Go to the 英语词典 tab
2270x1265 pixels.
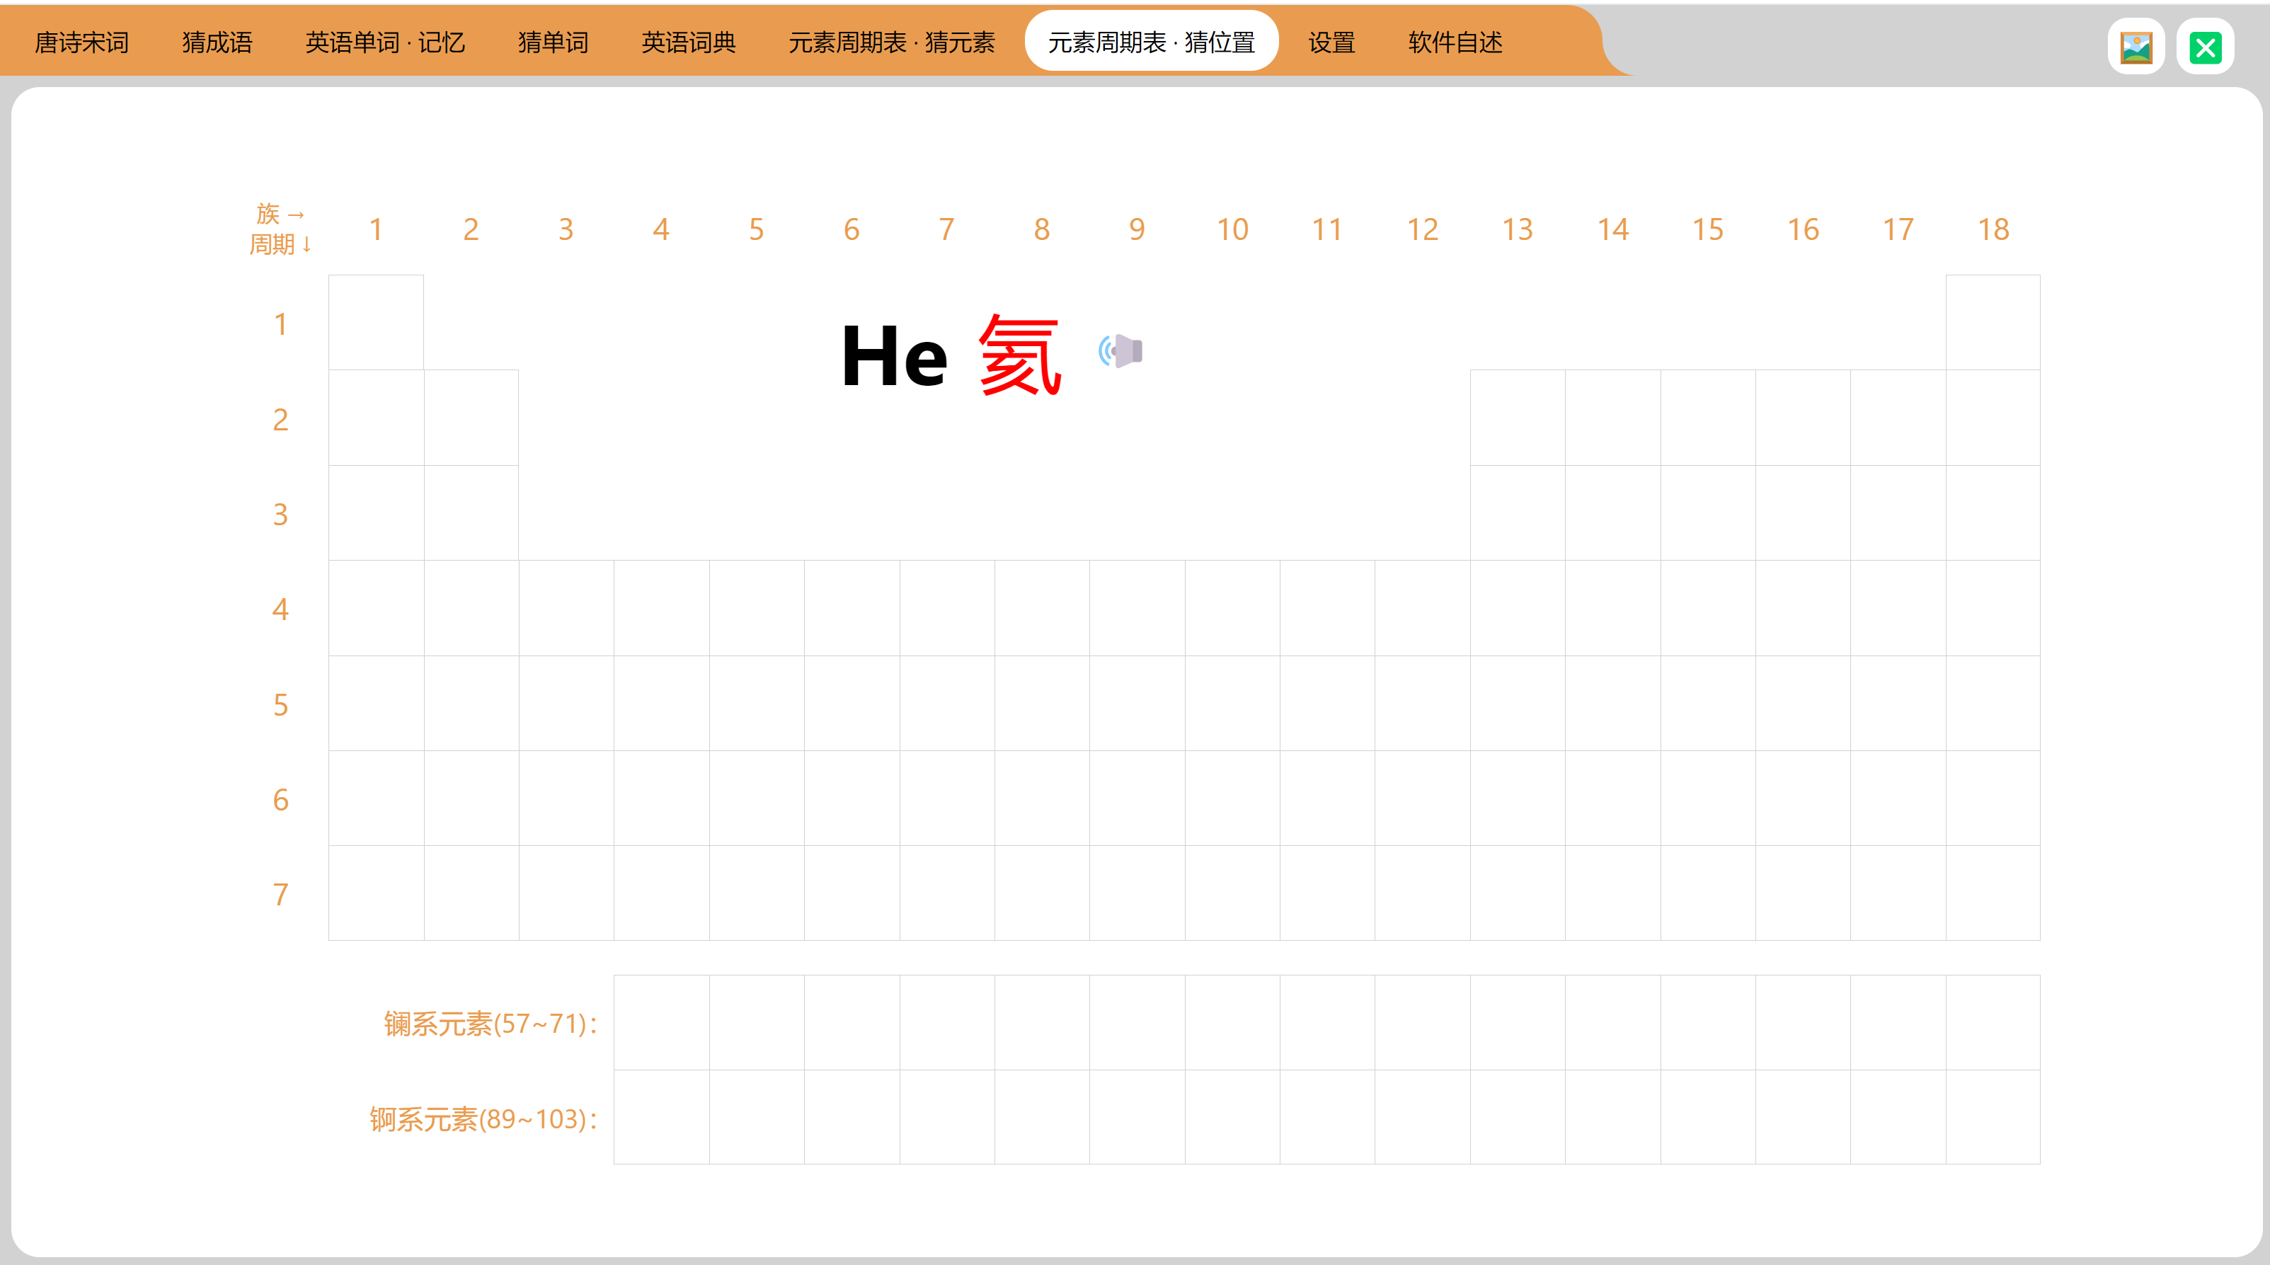pos(688,42)
